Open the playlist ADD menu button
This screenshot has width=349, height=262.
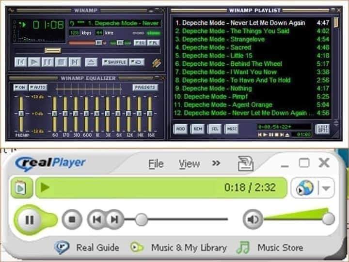click(180, 129)
